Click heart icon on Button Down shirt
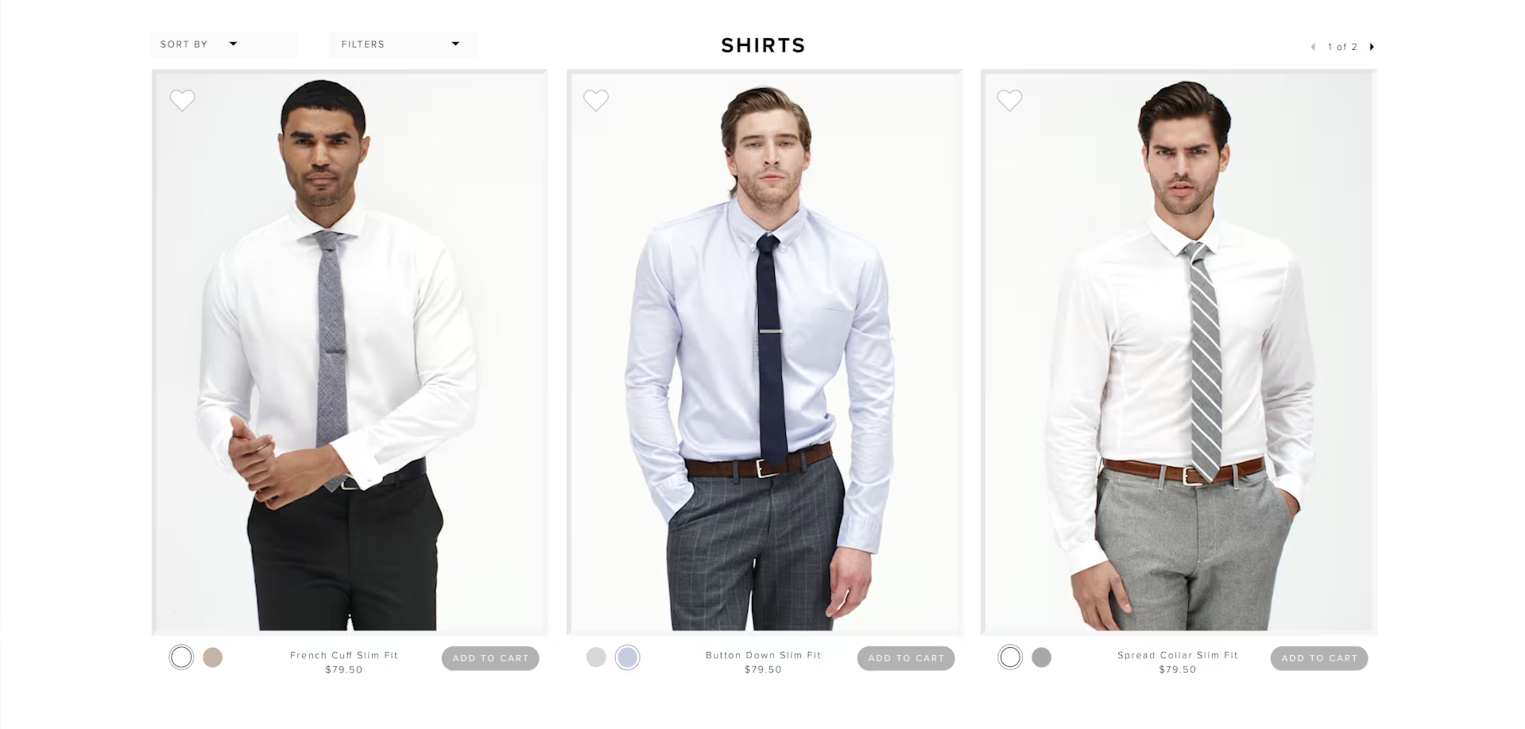The height and width of the screenshot is (729, 1525). pos(596,101)
